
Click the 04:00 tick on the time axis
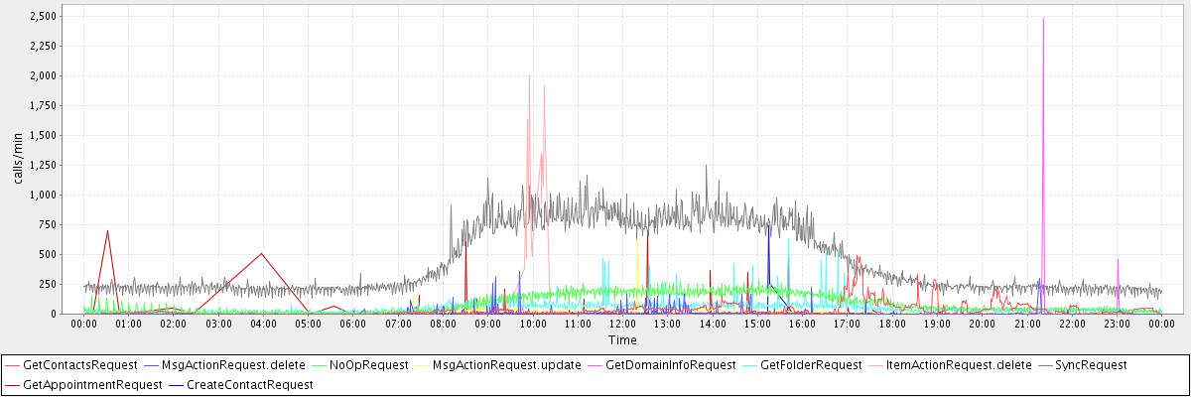tap(263, 324)
